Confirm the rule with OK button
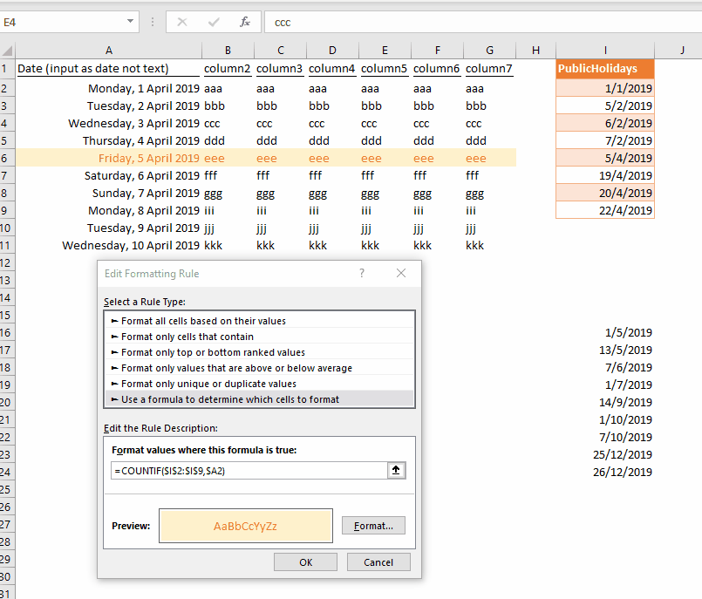The height and width of the screenshot is (599, 702). [x=305, y=562]
